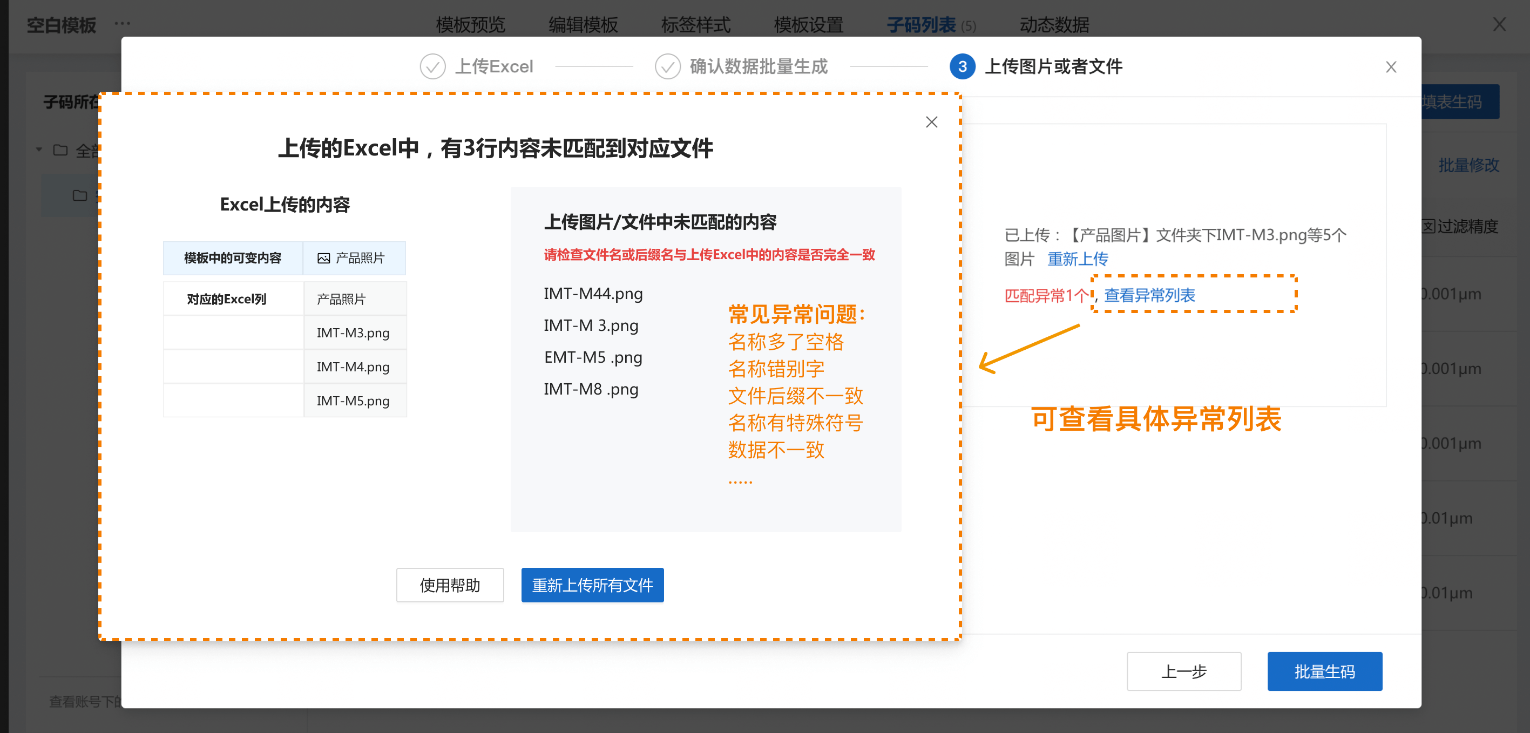
Task: Click unmatched file IMT-M44.png
Action: (x=593, y=294)
